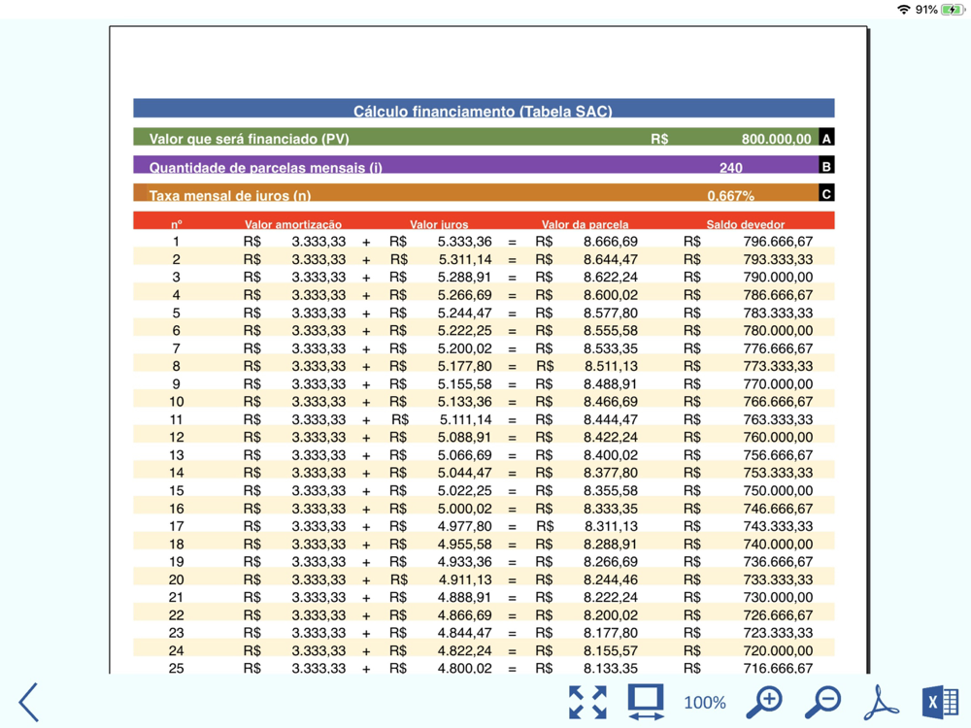
Task: Tap the Valor amortização column header
Action: (293, 224)
